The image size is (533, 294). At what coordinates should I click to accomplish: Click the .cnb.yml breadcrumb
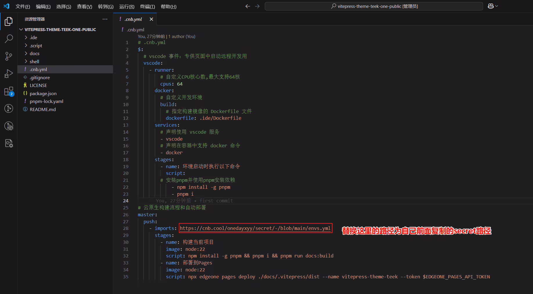point(136,30)
